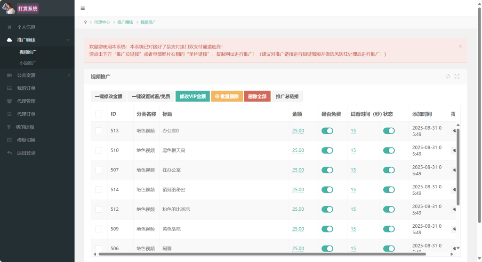
Task: Click the 推广总链接 button
Action: point(287,96)
